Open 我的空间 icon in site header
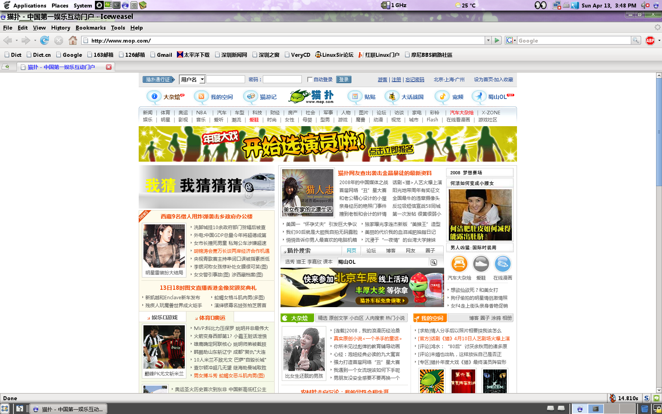 pyautogui.click(x=201, y=97)
